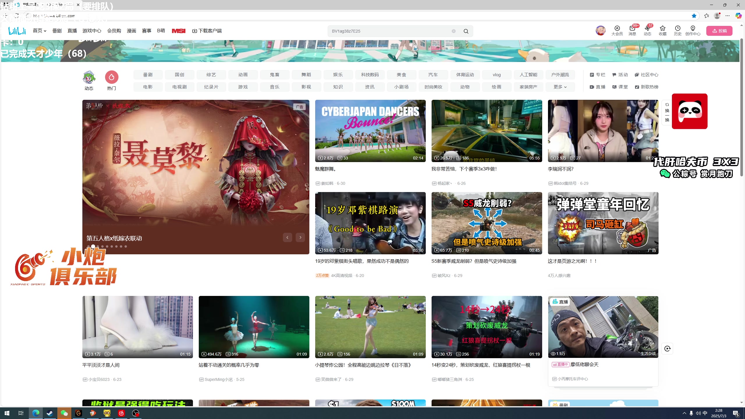Open the user avatar profile
Screen dimensions: 745x419
600,31
